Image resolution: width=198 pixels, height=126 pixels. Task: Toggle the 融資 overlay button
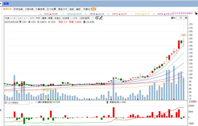(32, 18)
